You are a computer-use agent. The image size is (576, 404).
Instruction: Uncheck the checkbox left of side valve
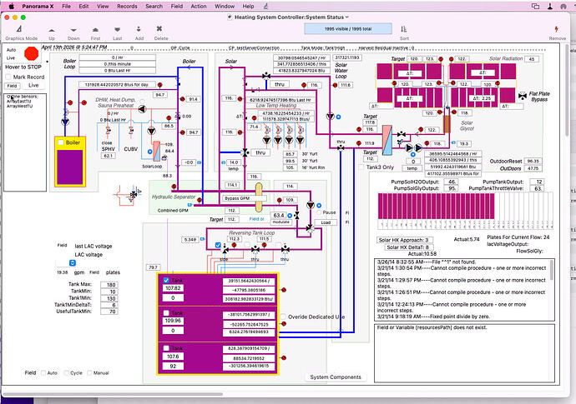(218, 245)
